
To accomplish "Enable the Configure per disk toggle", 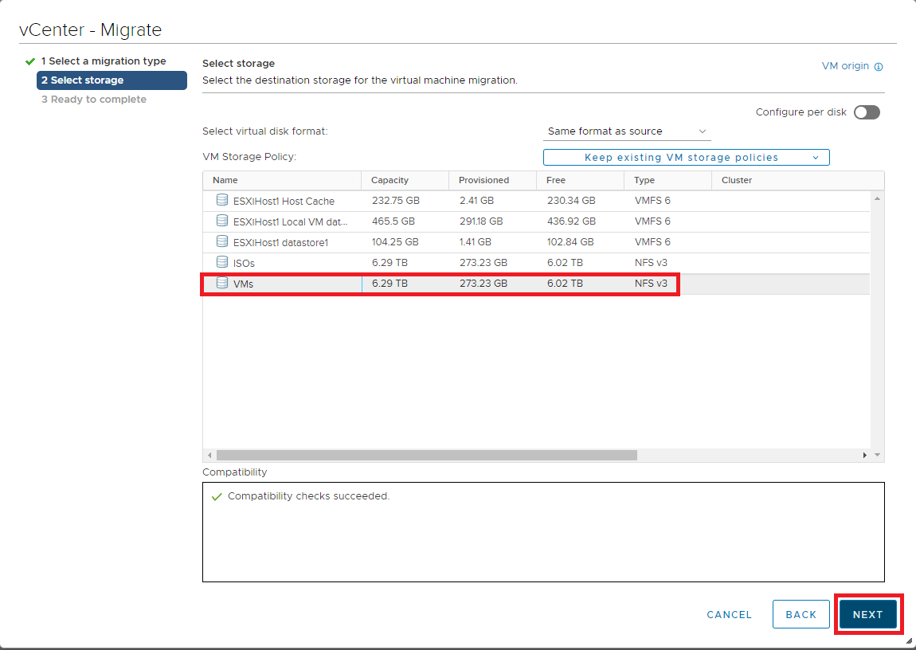I will coord(867,112).
